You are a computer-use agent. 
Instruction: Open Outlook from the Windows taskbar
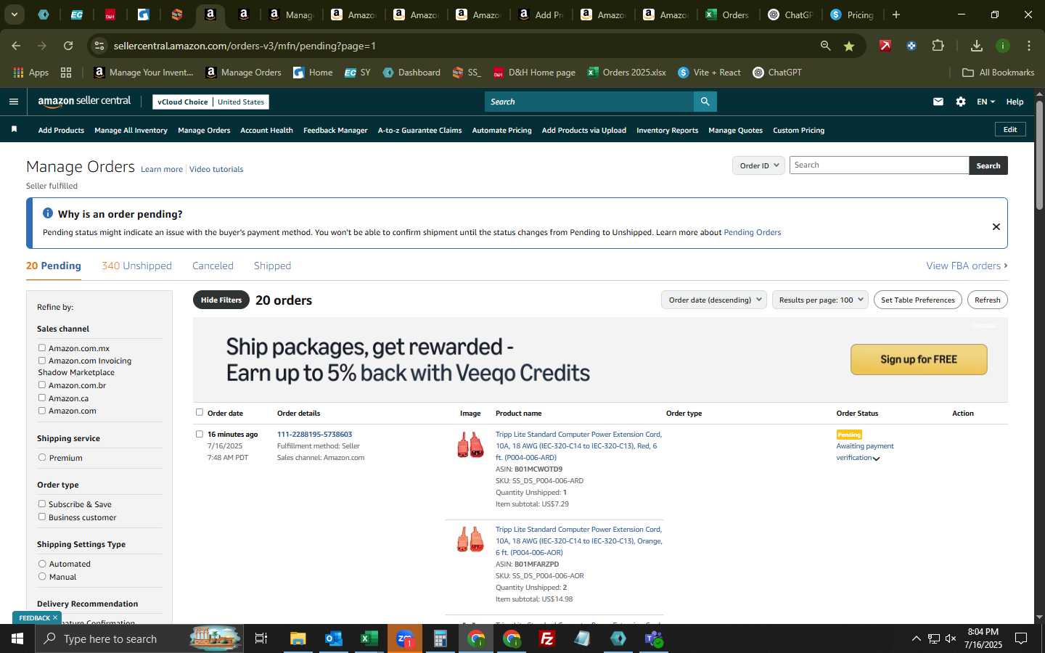point(333,638)
